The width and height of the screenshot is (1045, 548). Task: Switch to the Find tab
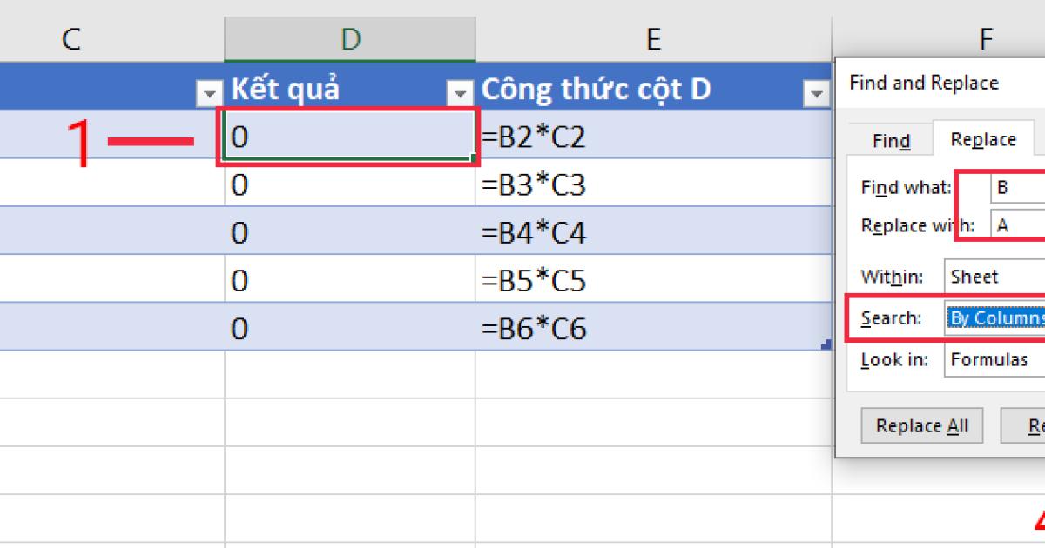pos(891,141)
